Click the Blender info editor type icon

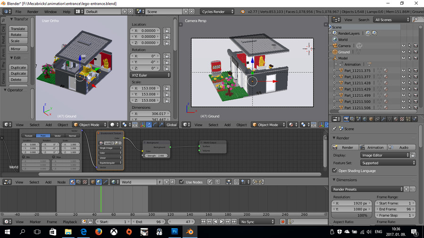(x=7, y=12)
